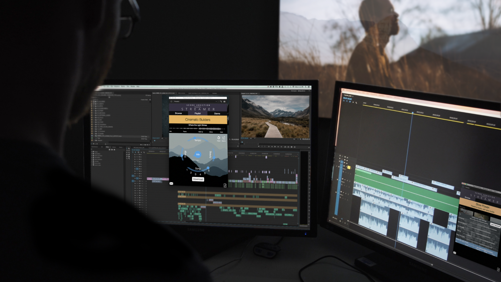The width and height of the screenshot is (501, 282).
Task: Switch to the Stems tab
Action: [217, 114]
